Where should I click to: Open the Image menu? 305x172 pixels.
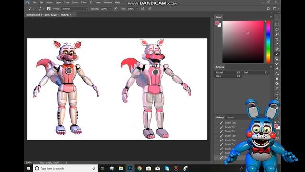click(x=50, y=3)
